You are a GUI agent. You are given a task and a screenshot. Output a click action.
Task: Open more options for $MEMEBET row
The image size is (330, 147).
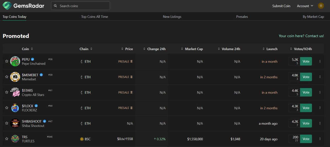(320, 77)
